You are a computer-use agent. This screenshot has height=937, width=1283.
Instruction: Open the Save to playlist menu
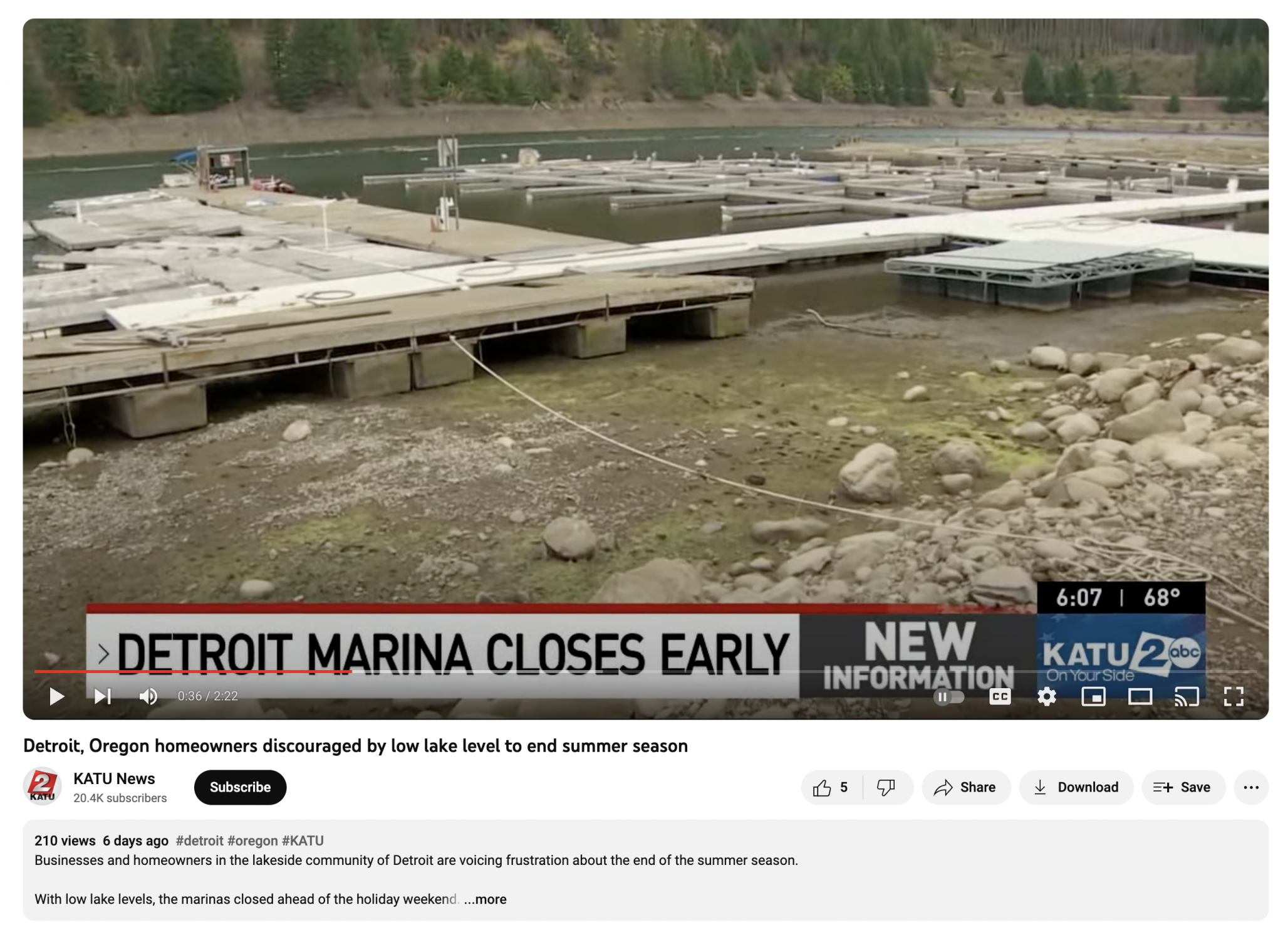(1183, 787)
